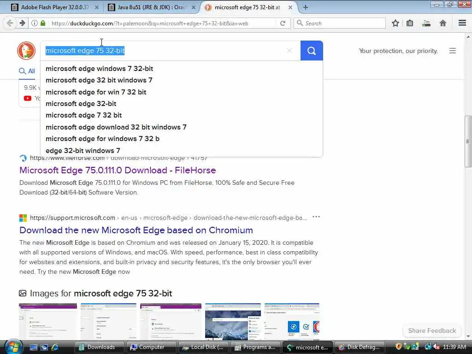This screenshot has width=472, height=354.
Task: Click the scrollbar up arrow
Action: [x=468, y=37]
